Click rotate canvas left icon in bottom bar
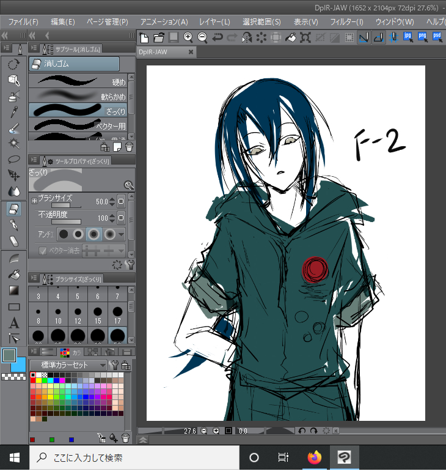 tap(302, 431)
